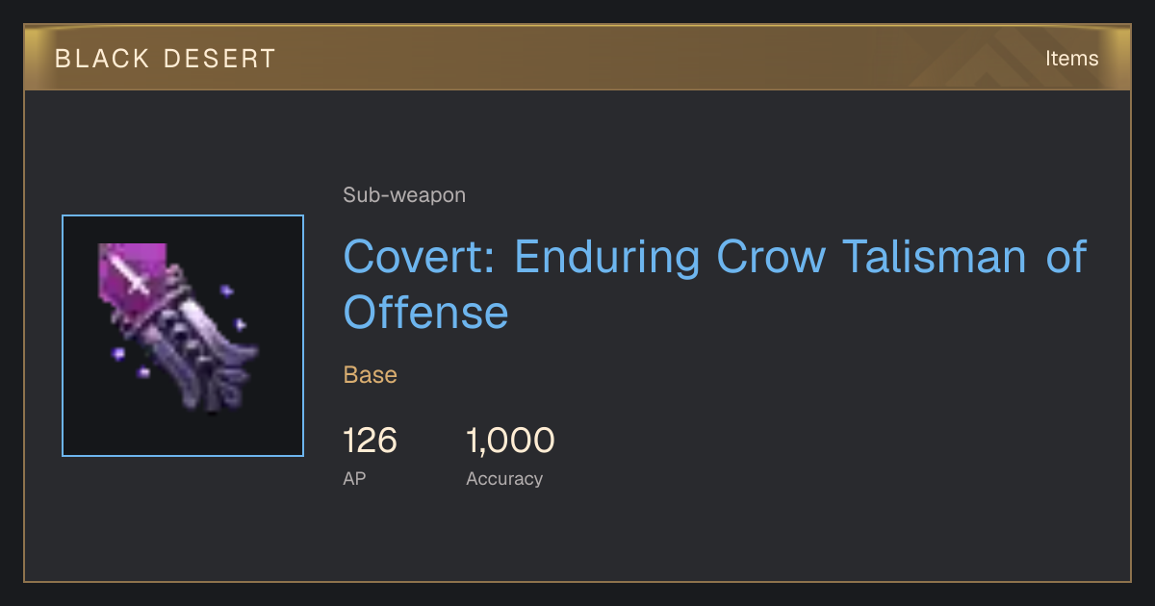Image resolution: width=1155 pixels, height=606 pixels.
Task: Click the Accuracy stat label
Action: click(504, 478)
